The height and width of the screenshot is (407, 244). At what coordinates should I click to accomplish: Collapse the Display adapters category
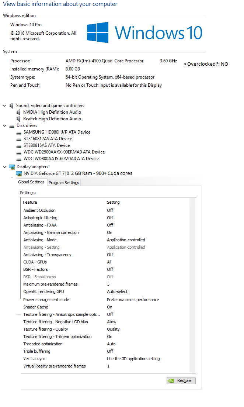(4, 167)
